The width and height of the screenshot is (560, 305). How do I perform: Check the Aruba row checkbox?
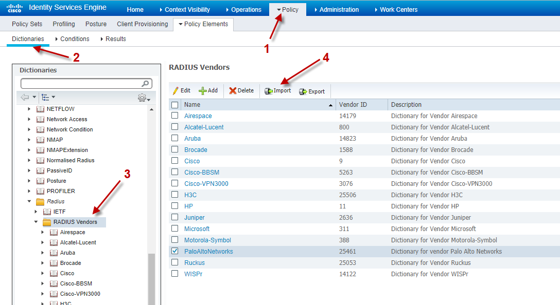click(174, 138)
